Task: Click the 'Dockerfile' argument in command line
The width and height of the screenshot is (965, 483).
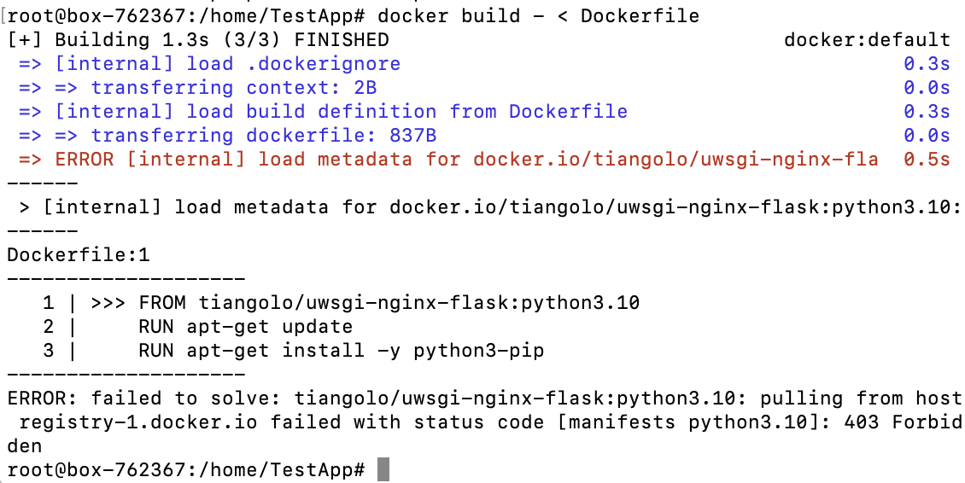Action: tap(640, 15)
